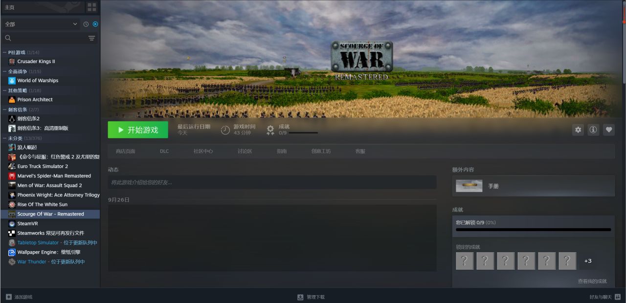The height and width of the screenshot is (303, 626).
Task: Click the 游戏时间 clock icon
Action: click(x=225, y=130)
